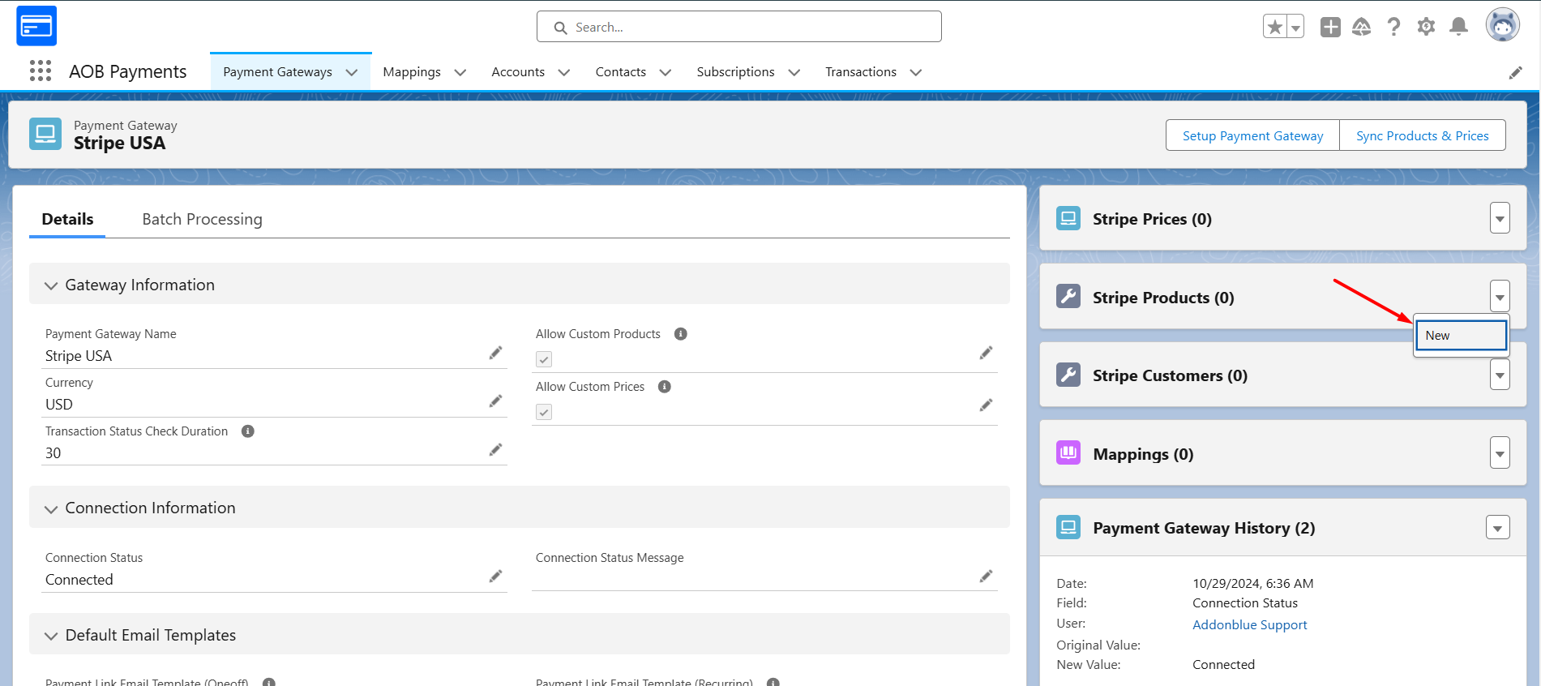Open the Setup gear icon
This screenshot has width=1541, height=686.
point(1426,27)
